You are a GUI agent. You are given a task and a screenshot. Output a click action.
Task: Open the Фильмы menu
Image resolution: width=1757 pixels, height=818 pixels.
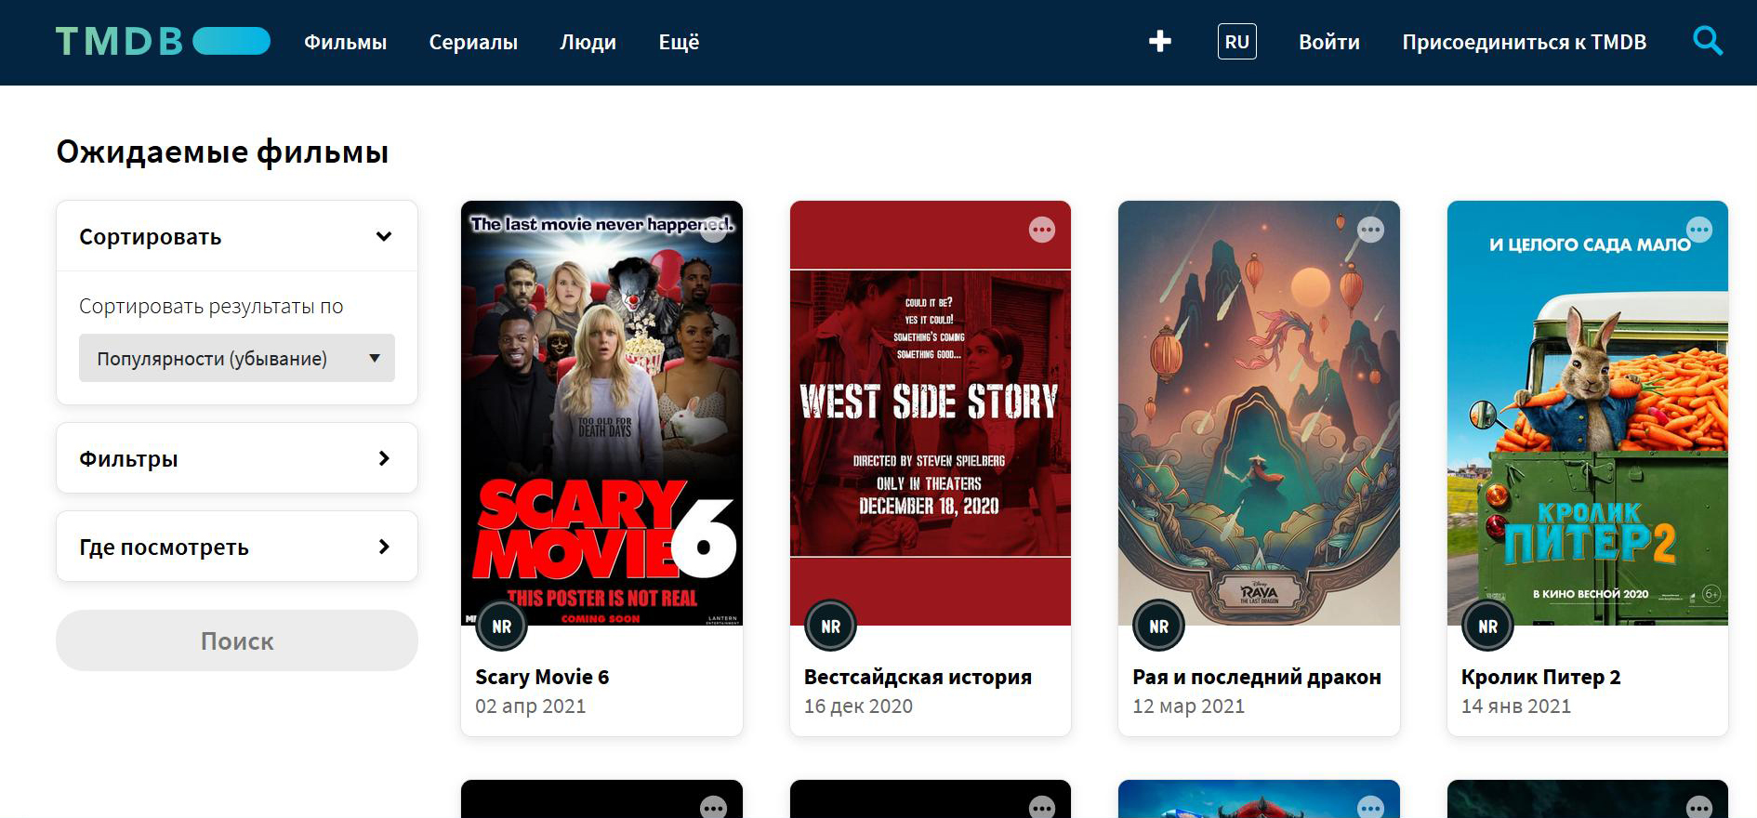(345, 42)
